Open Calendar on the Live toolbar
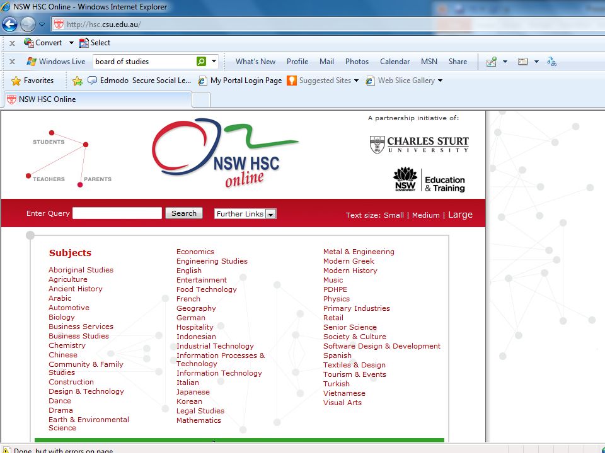This screenshot has width=605, height=453. 395,62
